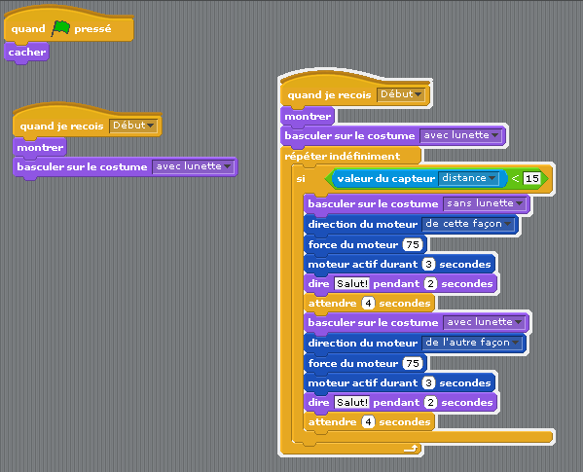Open the 'de cette façon' motor direction dropdown
The height and width of the screenshot is (472, 583).
tap(468, 224)
